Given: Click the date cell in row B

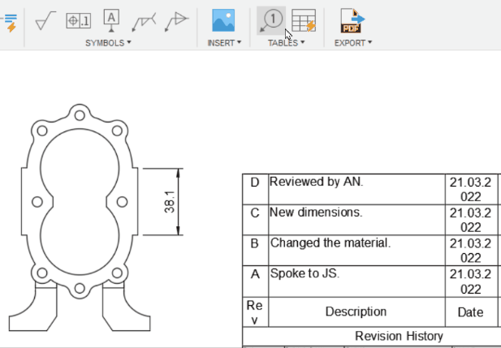Looking at the screenshot, I should click(x=472, y=251).
